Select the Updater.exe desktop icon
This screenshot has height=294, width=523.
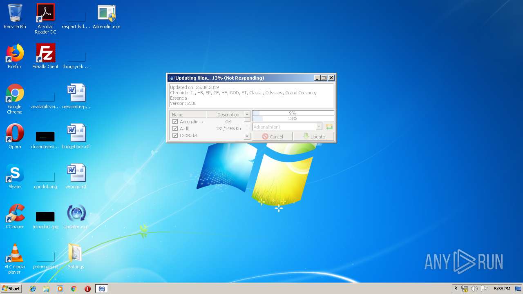76,216
